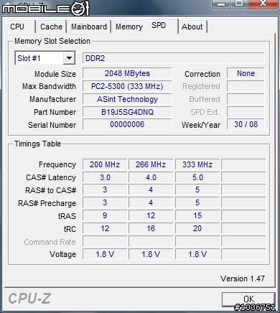Click the 333 MHz frequency cell
Viewport: 280px width, 313px height.
click(197, 164)
